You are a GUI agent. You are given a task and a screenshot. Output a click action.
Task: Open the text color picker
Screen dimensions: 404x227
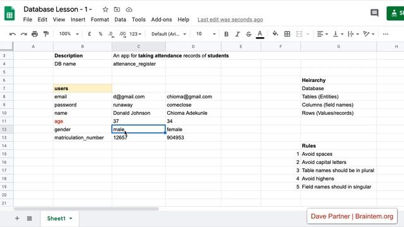tap(260, 34)
